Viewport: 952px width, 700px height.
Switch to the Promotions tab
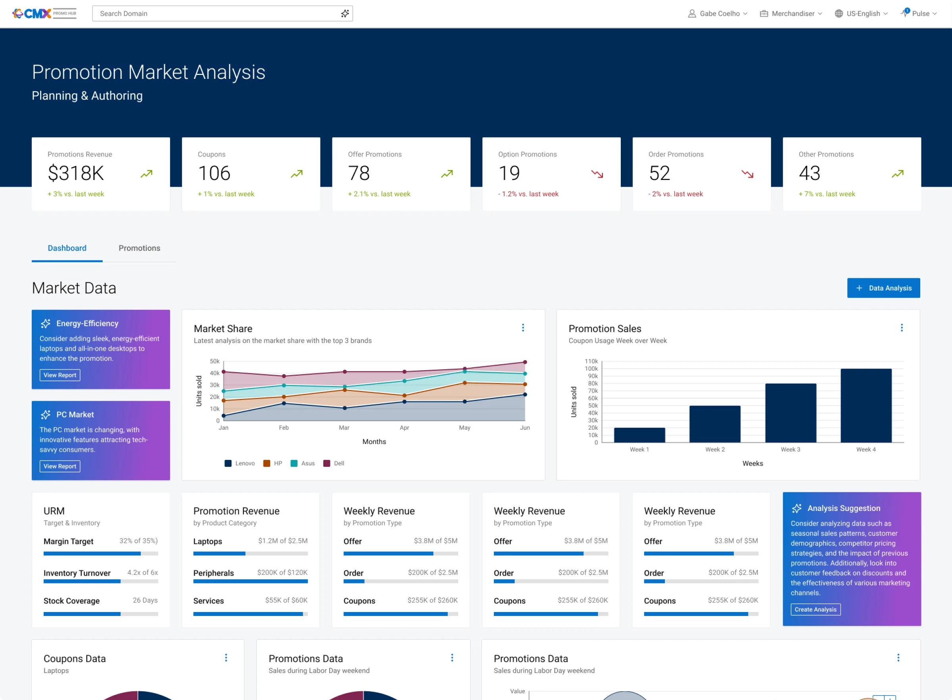click(140, 248)
